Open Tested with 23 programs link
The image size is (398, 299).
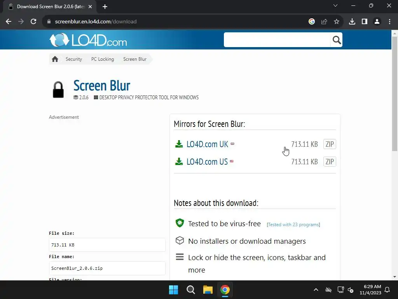pos(293,225)
